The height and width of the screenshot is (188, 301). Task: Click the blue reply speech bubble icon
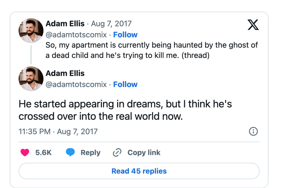tap(70, 152)
